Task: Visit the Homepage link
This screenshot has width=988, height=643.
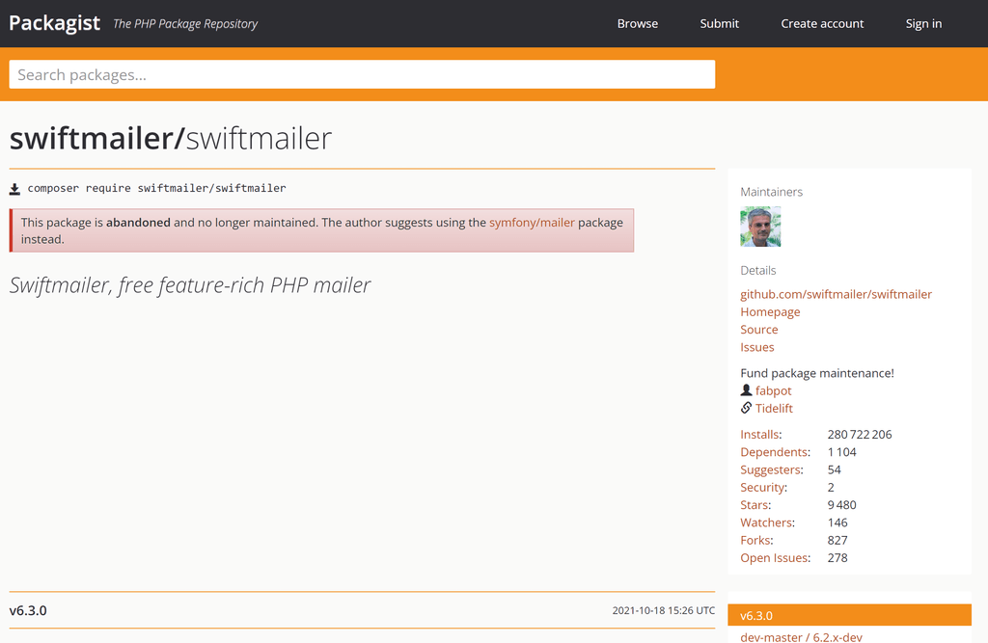Action: click(770, 311)
